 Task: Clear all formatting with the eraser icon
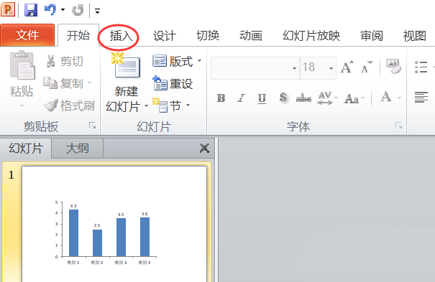pyautogui.click(x=393, y=67)
